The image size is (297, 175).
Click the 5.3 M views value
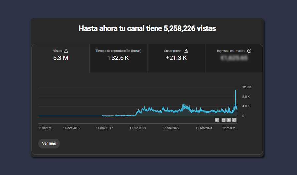[60, 58]
